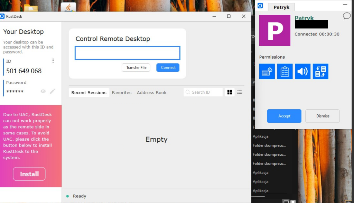Switch sessions to grid view
354x203 pixels.
tap(230, 92)
